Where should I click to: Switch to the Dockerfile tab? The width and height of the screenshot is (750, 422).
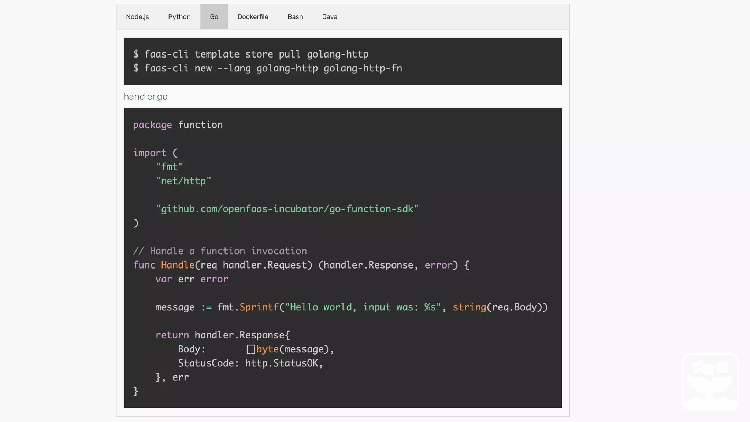253,17
